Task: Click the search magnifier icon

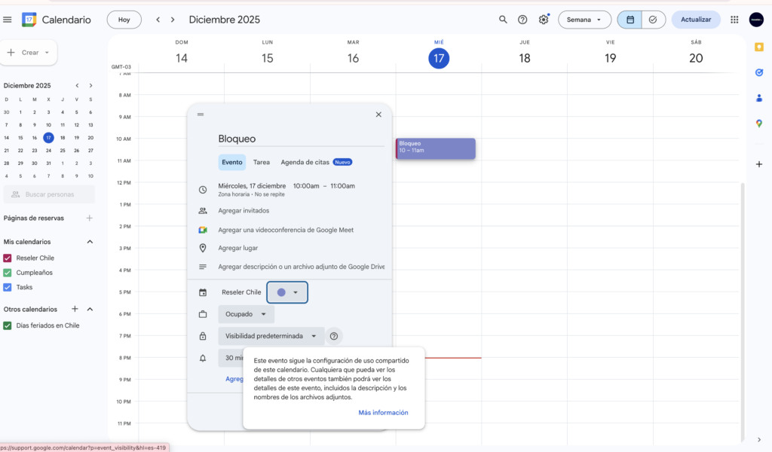Action: 503,20
